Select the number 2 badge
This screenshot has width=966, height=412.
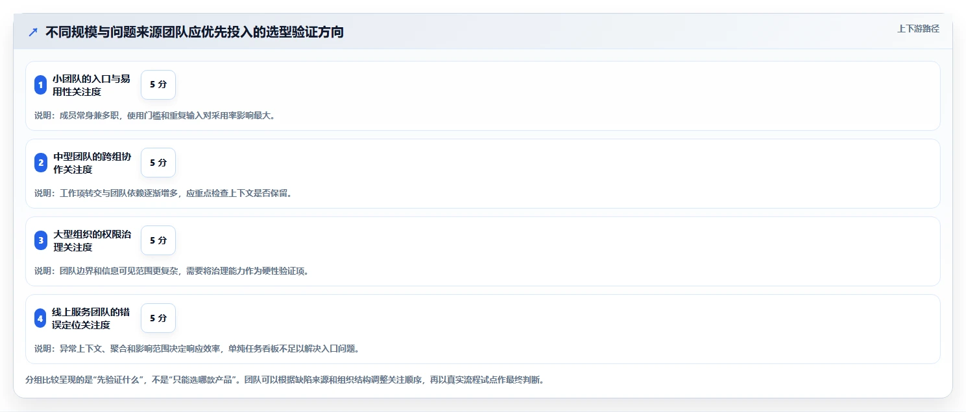(41, 163)
